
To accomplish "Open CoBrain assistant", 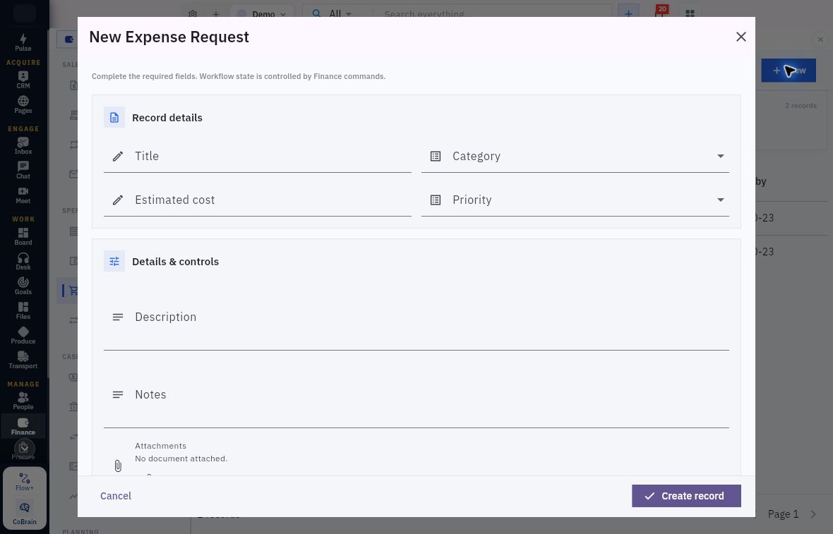I will (25, 513).
